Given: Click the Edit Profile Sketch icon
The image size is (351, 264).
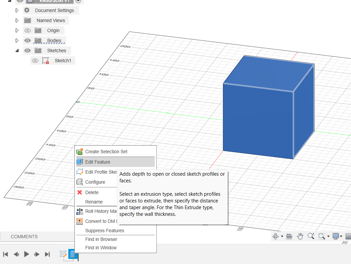Looking at the screenshot, I should [x=80, y=172].
